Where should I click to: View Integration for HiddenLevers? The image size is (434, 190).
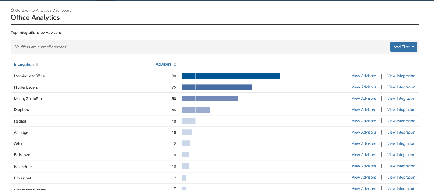click(x=401, y=87)
